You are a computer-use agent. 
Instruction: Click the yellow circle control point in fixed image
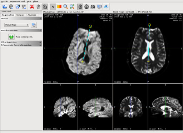click(x=149, y=25)
